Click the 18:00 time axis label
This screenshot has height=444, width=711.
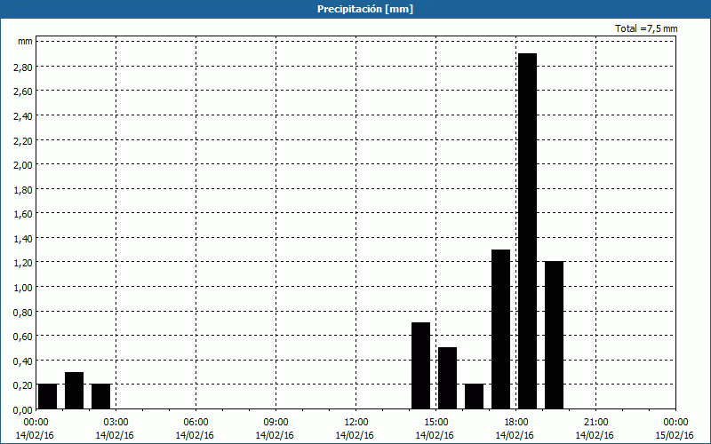pyautogui.click(x=516, y=423)
